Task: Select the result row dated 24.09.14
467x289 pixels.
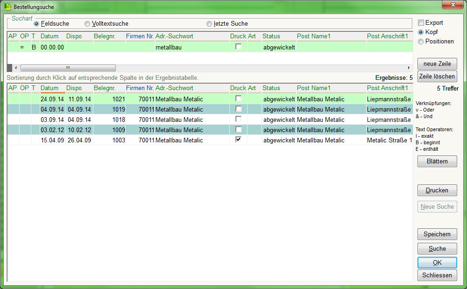Action: tap(210, 99)
